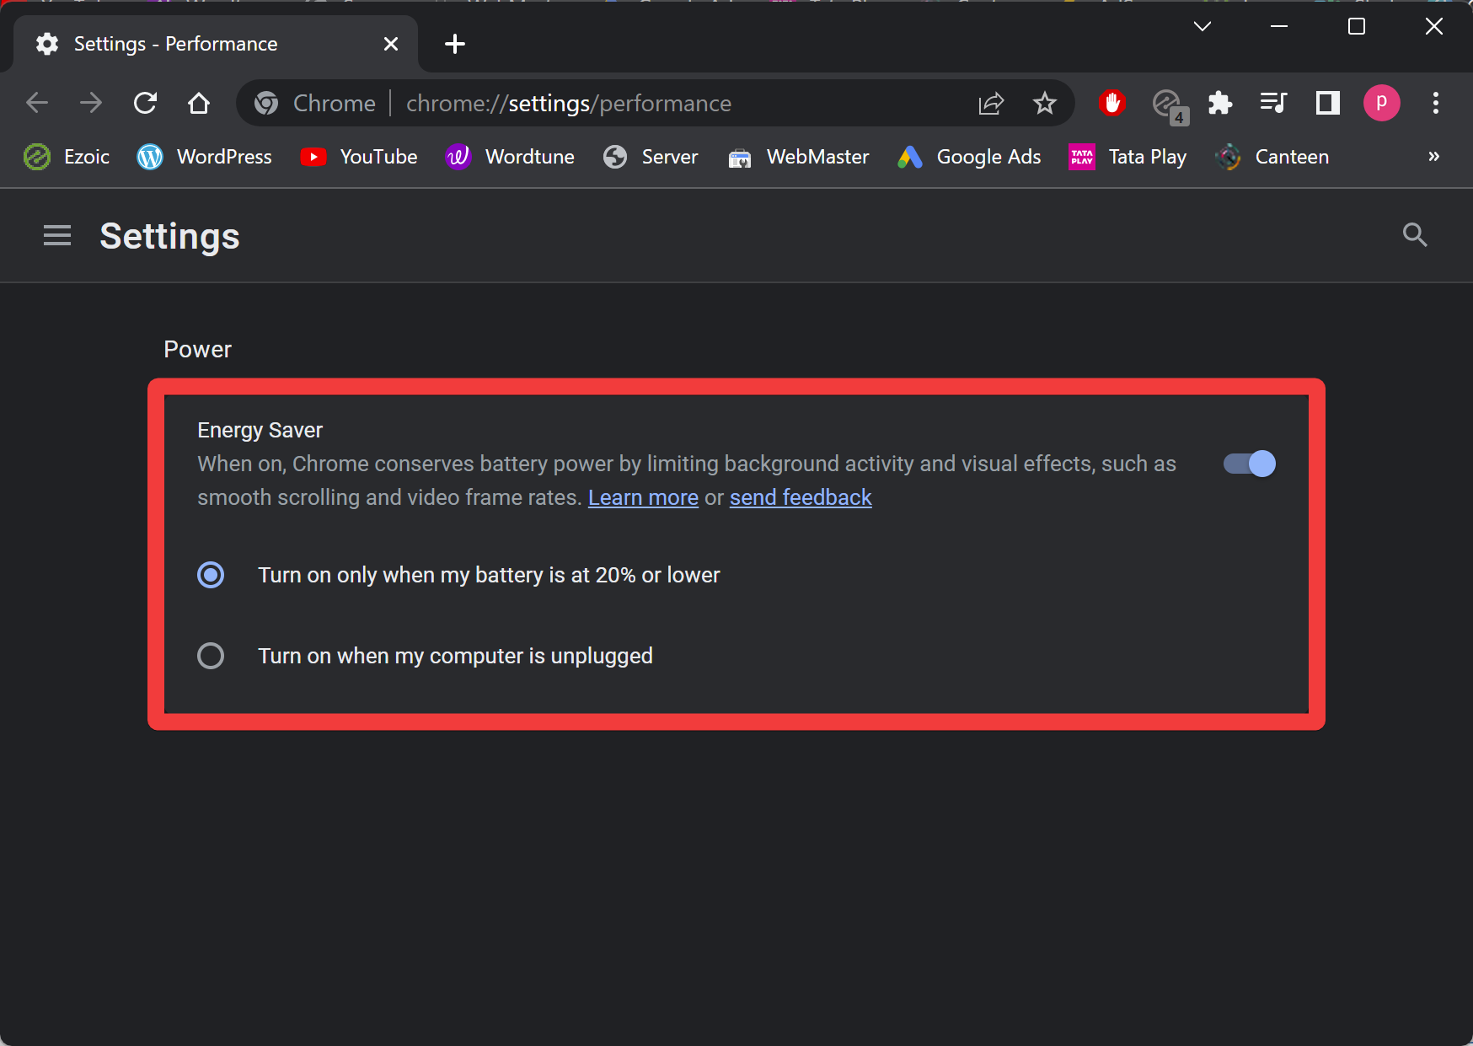Open the Wordtune bookmark
Viewport: 1473px width, 1046px height.
(510, 157)
